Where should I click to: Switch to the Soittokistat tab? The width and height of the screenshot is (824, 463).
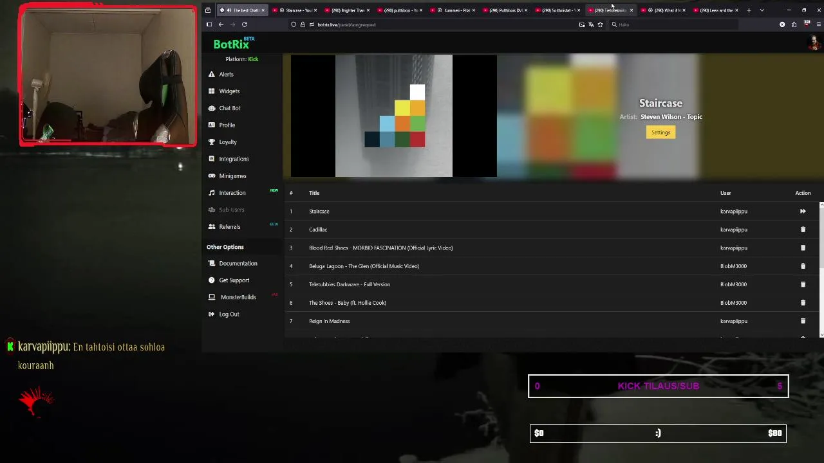click(x=557, y=10)
